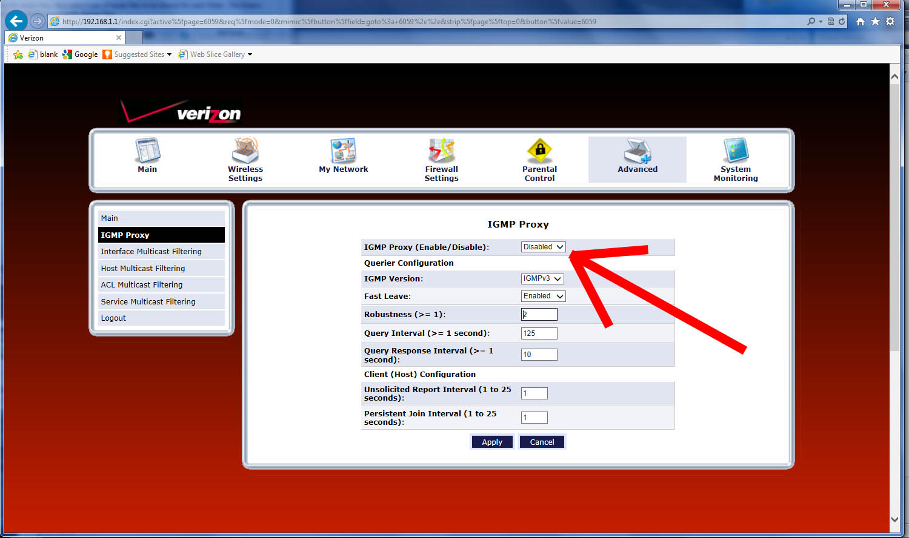Select the Advanced icon
Image resolution: width=909 pixels, height=538 pixels.
[x=638, y=151]
